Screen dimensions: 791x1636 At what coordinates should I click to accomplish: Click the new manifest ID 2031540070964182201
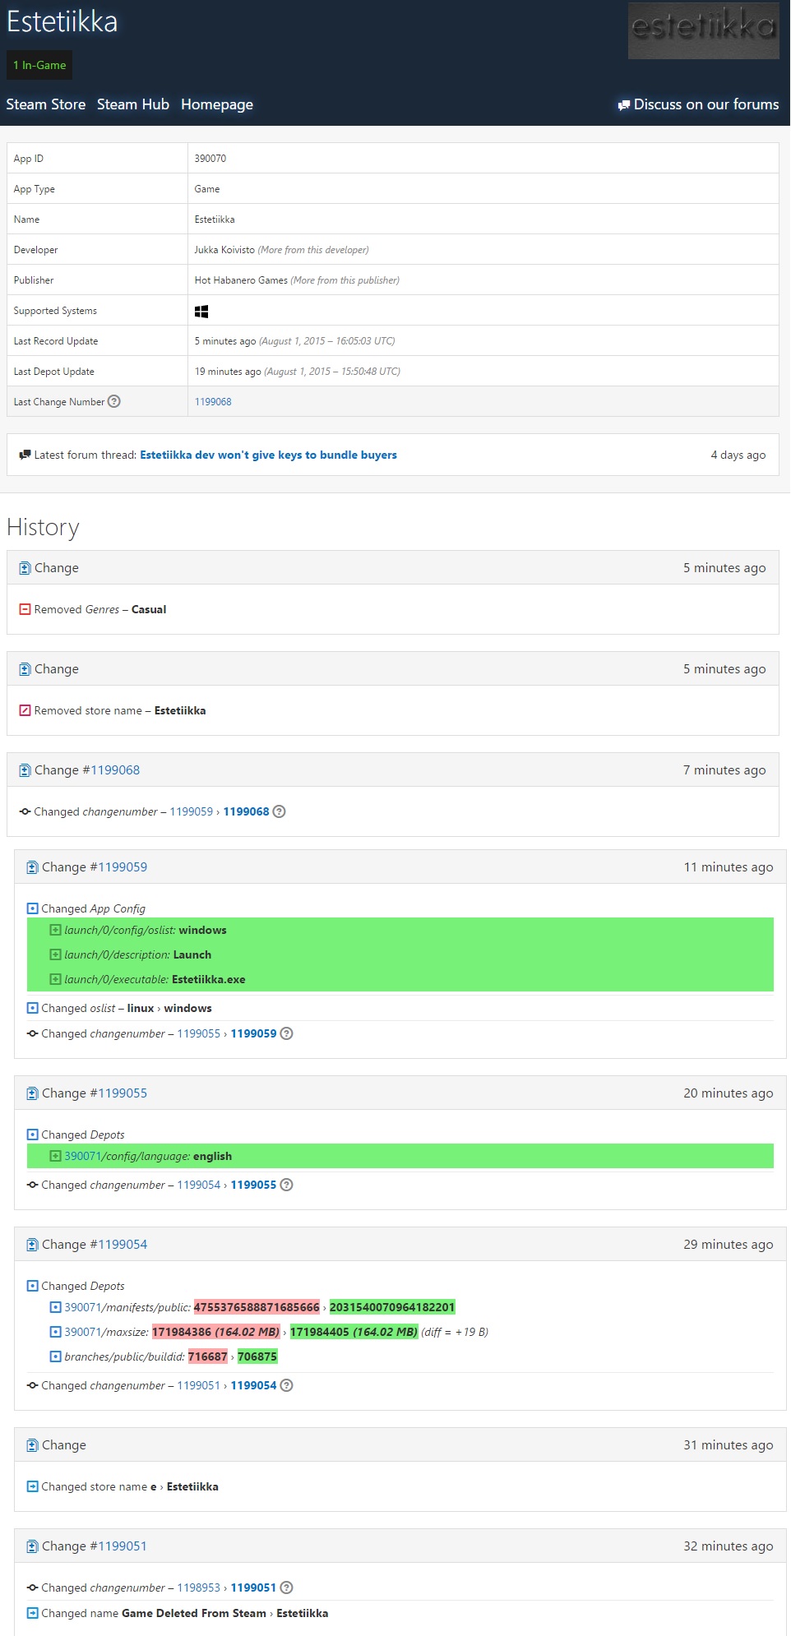pyautogui.click(x=392, y=1307)
